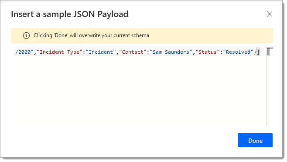Click the scrollbar thumb in the JSON editor
Screen dimensions: 287x162
tap(268, 52)
